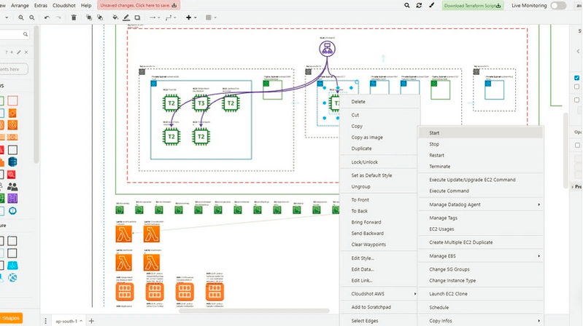The image size is (583, 326).
Task: Click the shapes search input field
Action: pyautogui.click(x=13, y=34)
